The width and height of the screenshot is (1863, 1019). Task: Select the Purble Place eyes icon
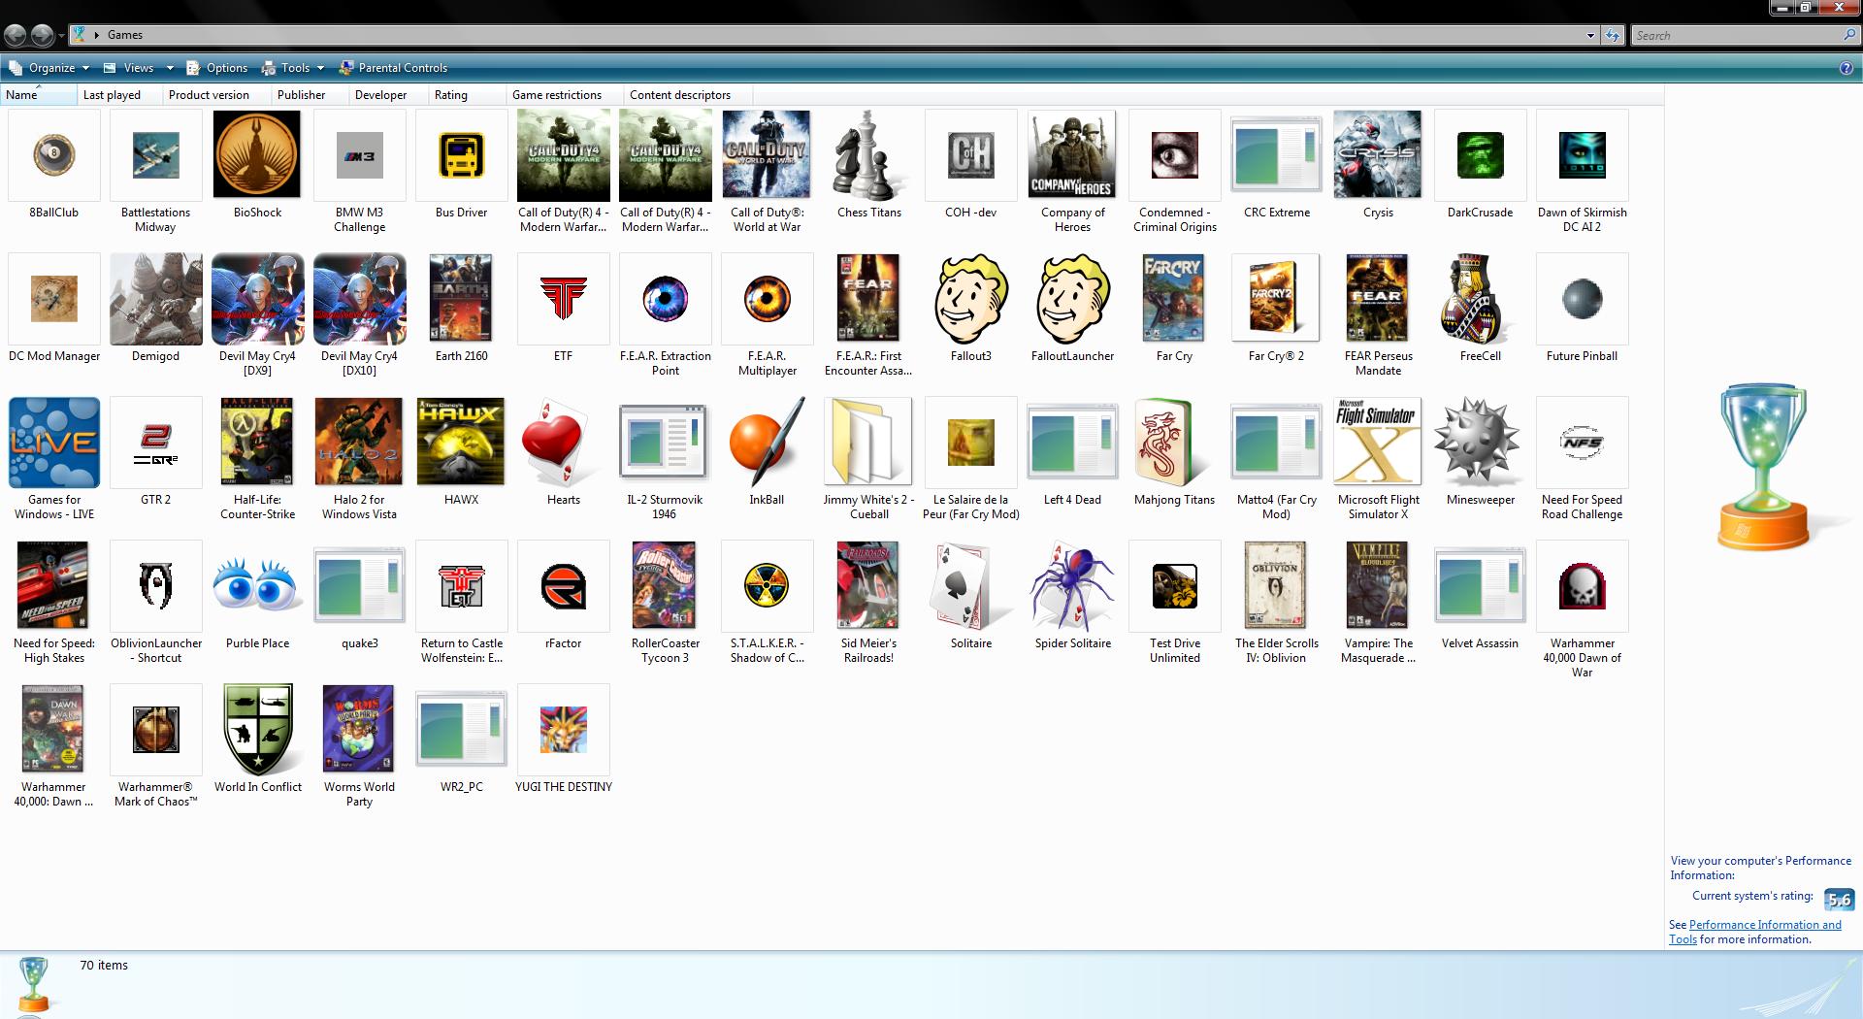[x=257, y=586]
